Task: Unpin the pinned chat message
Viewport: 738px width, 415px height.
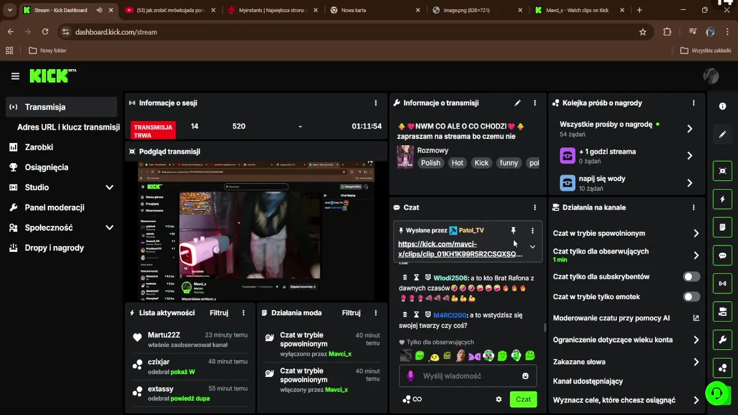Action: [513, 231]
